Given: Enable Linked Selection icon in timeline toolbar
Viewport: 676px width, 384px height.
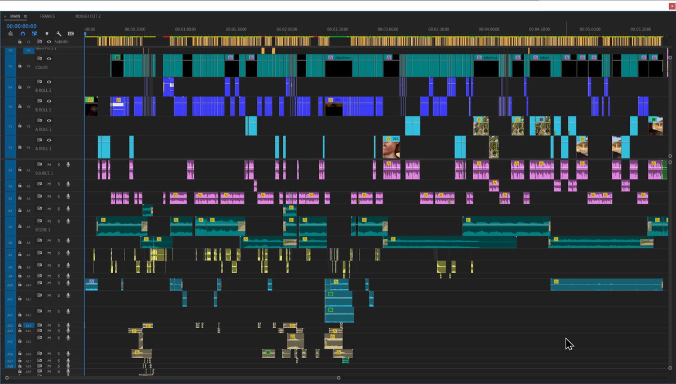Looking at the screenshot, I should pyautogui.click(x=34, y=34).
